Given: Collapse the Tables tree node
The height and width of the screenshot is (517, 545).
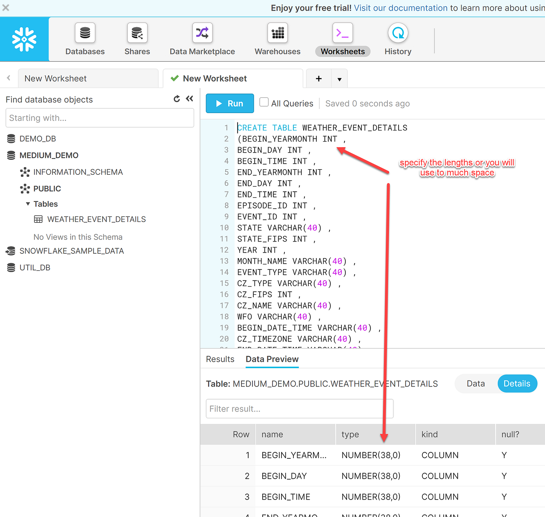Looking at the screenshot, I should point(28,204).
